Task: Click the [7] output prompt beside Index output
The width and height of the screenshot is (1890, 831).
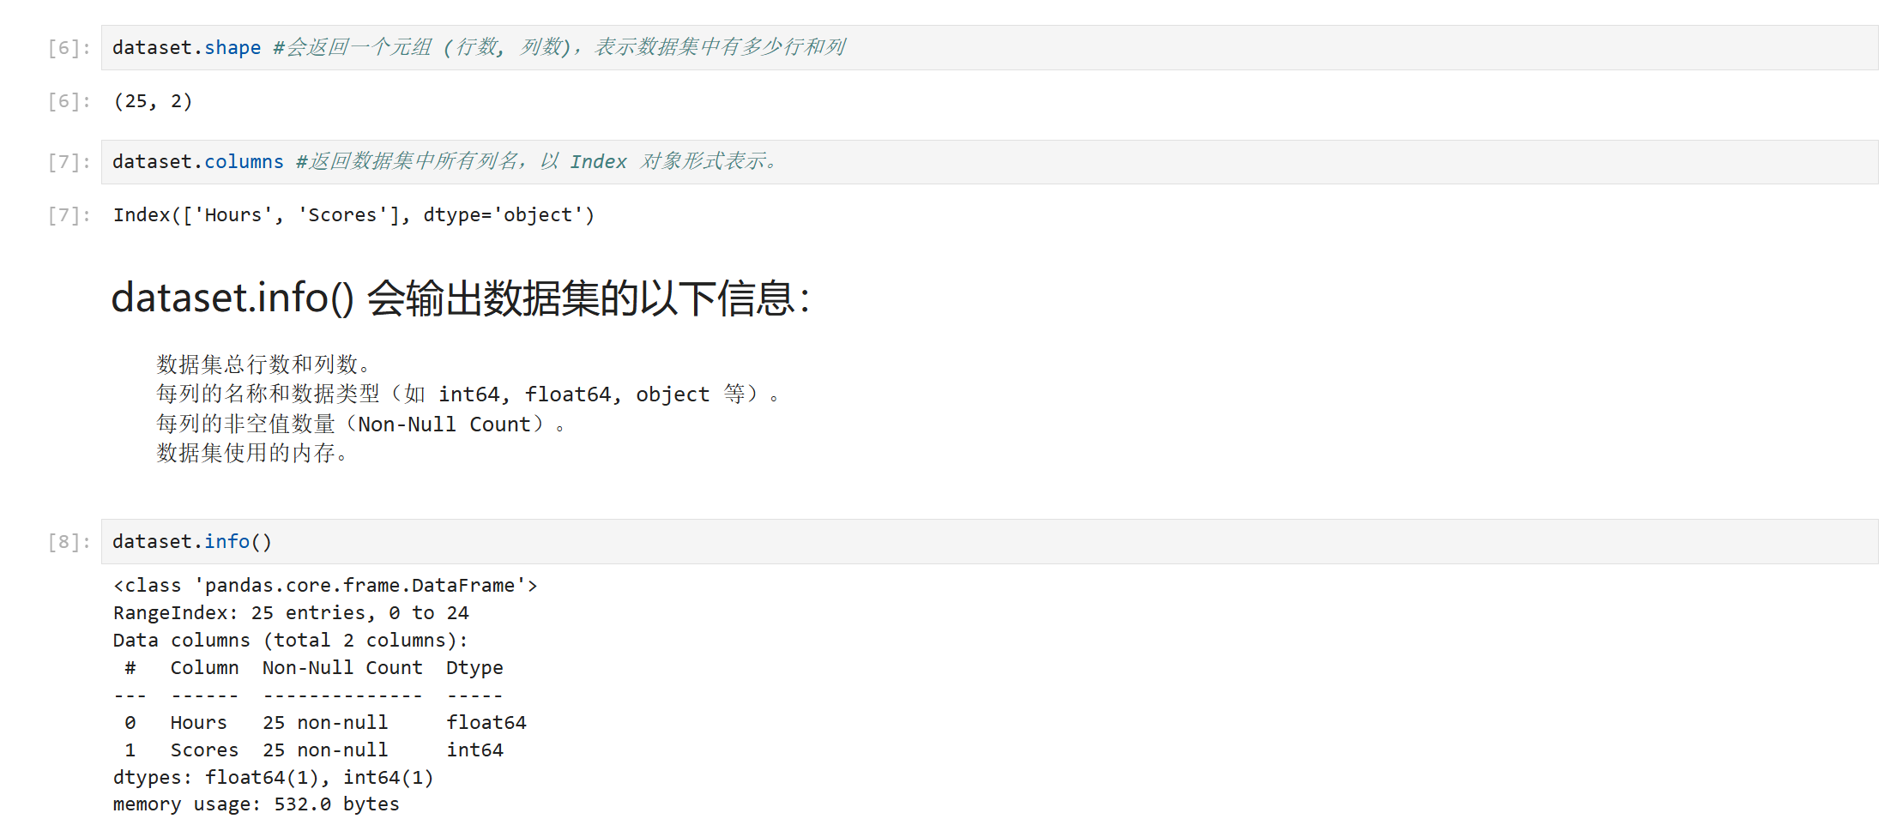Action: pyautogui.click(x=69, y=214)
